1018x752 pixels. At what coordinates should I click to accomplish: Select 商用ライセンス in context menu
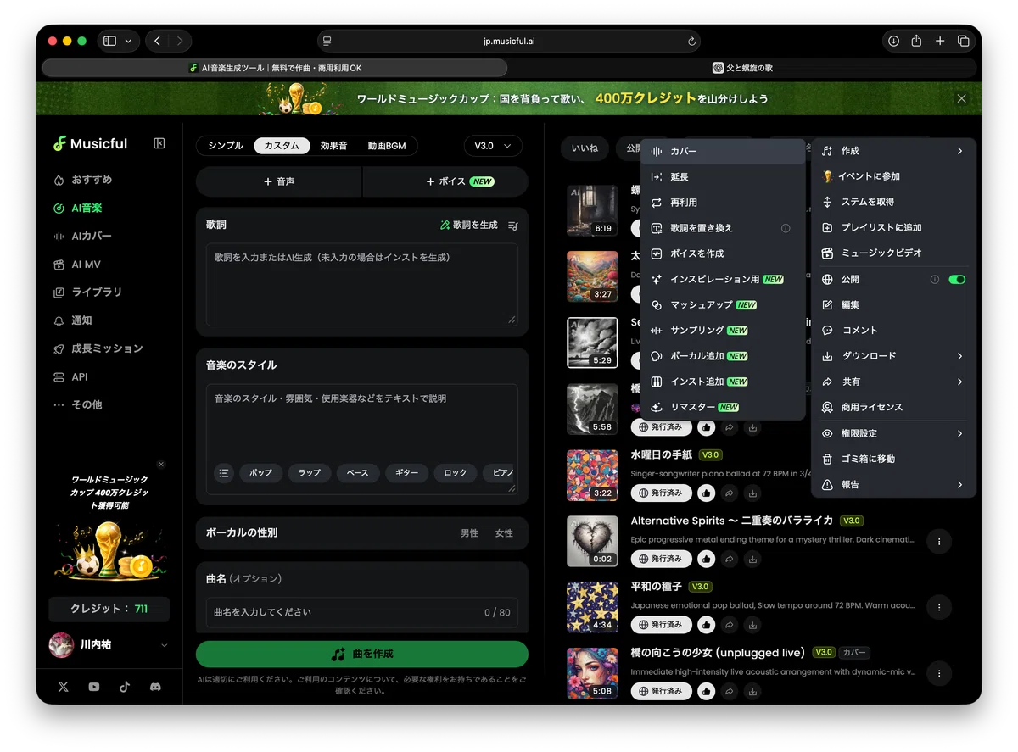point(894,407)
